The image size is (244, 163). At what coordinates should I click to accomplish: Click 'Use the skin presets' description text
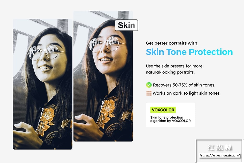tap(174, 69)
